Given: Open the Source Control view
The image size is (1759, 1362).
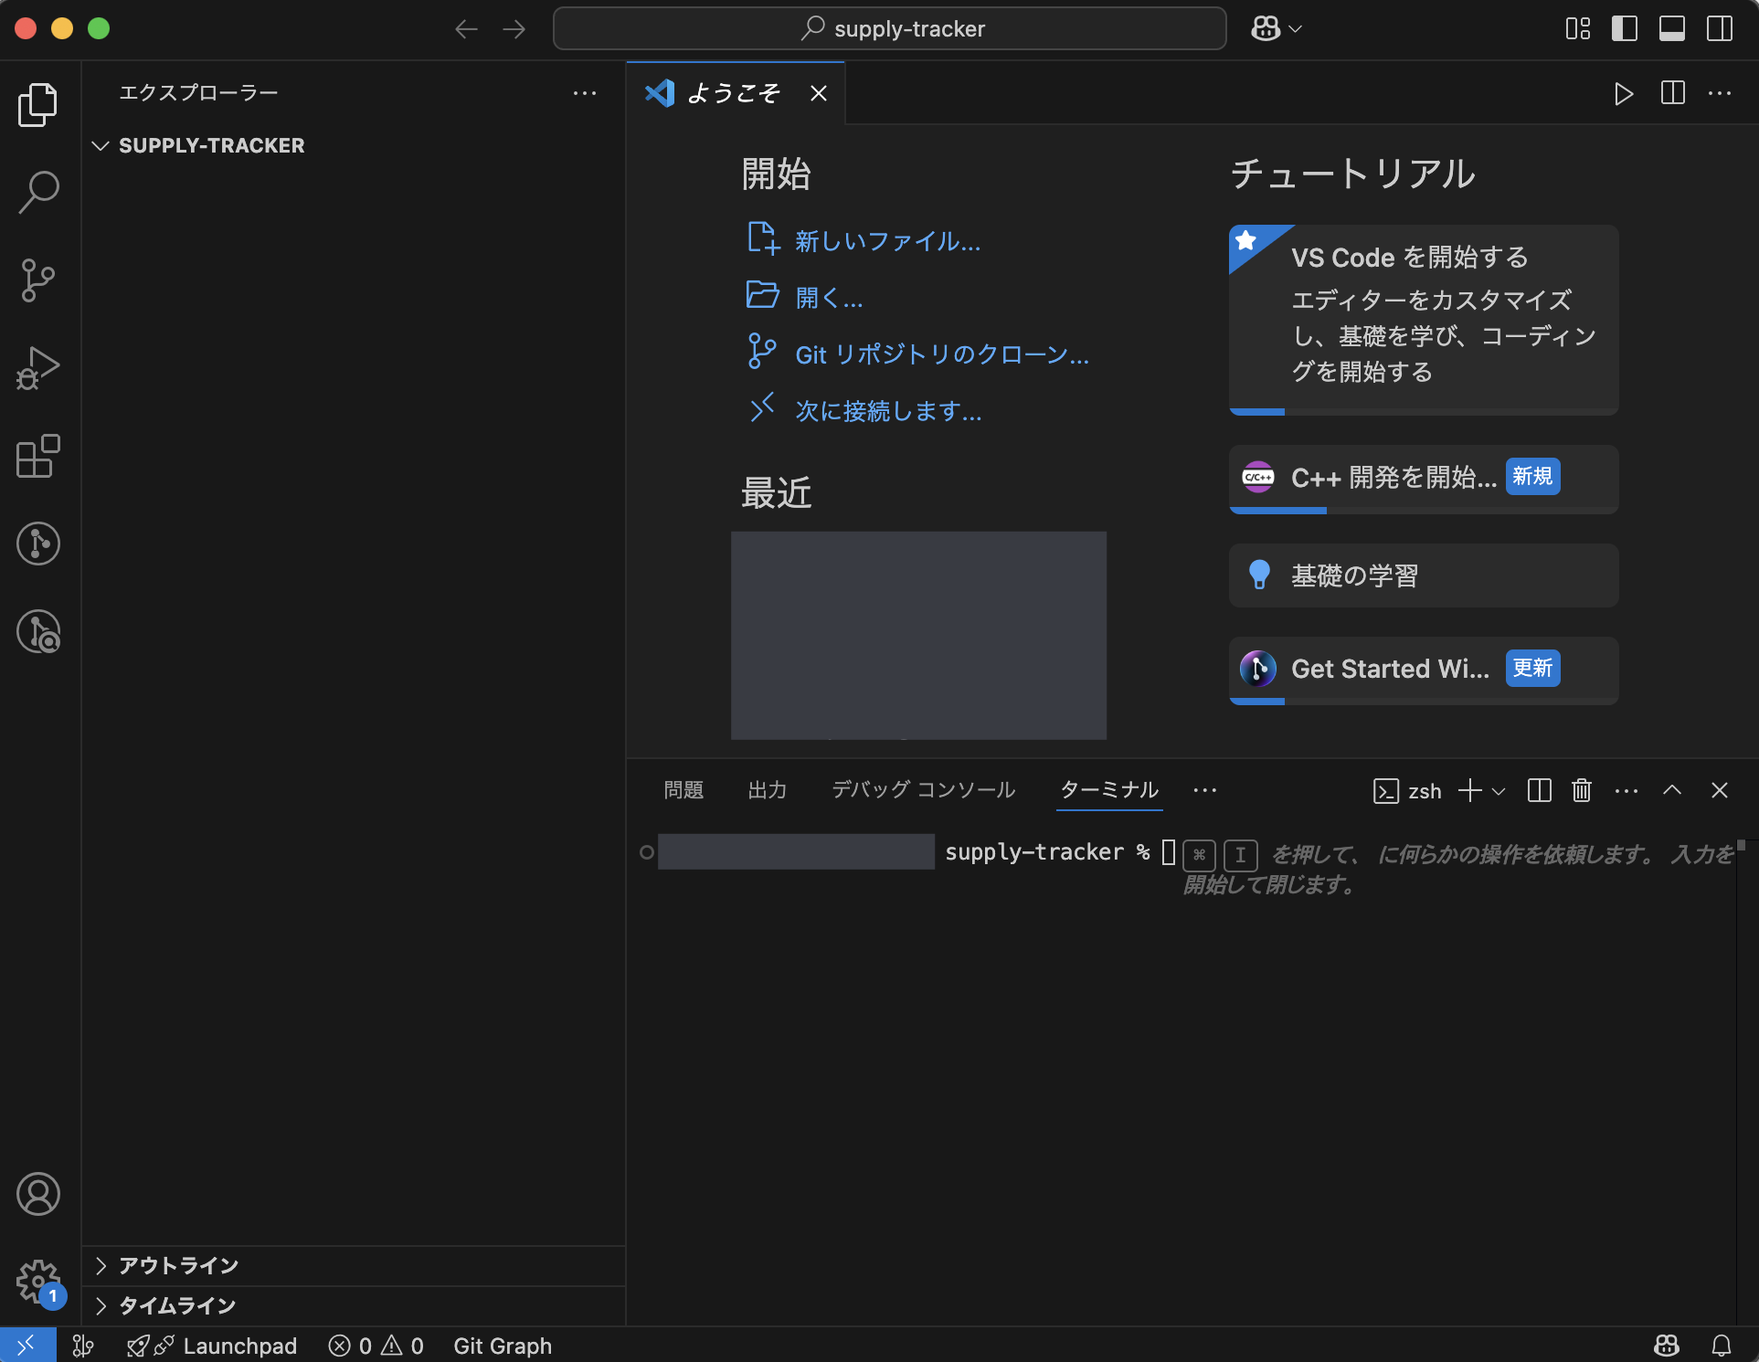Looking at the screenshot, I should click(37, 280).
